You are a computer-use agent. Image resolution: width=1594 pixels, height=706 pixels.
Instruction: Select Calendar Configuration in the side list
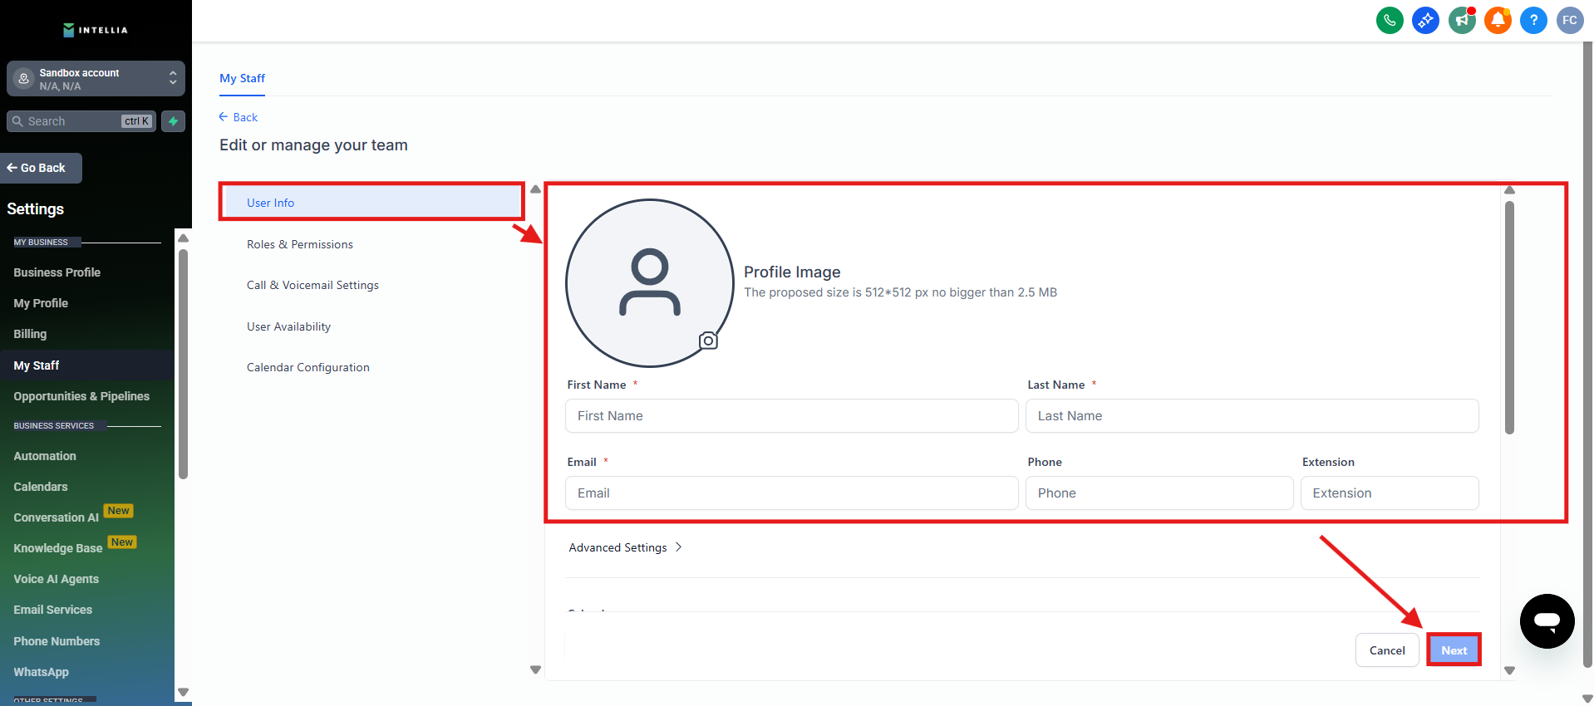click(307, 367)
